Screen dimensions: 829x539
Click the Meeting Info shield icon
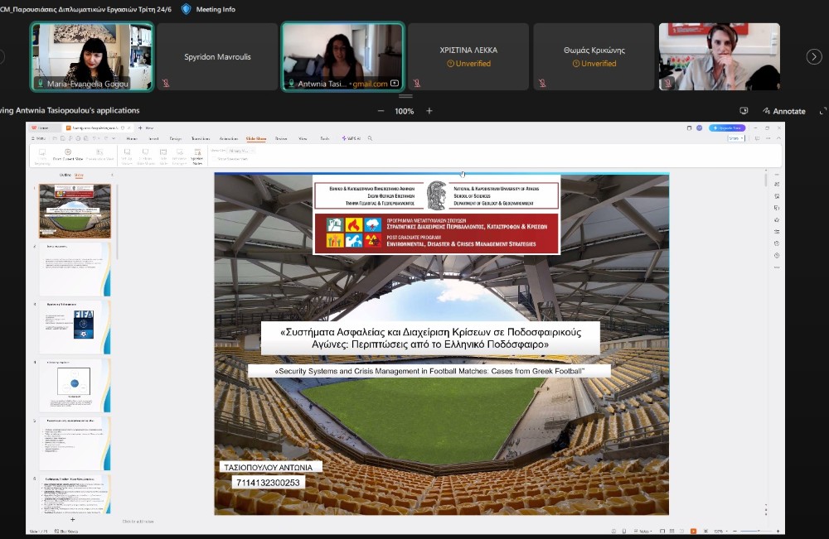click(x=186, y=9)
